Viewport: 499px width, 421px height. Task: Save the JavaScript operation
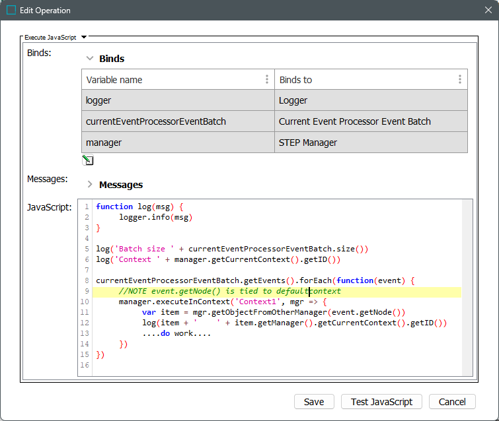coord(314,402)
